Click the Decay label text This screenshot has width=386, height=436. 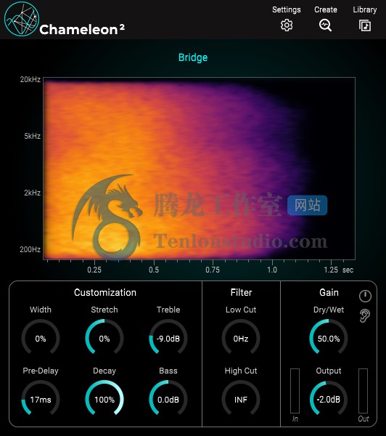(x=104, y=371)
